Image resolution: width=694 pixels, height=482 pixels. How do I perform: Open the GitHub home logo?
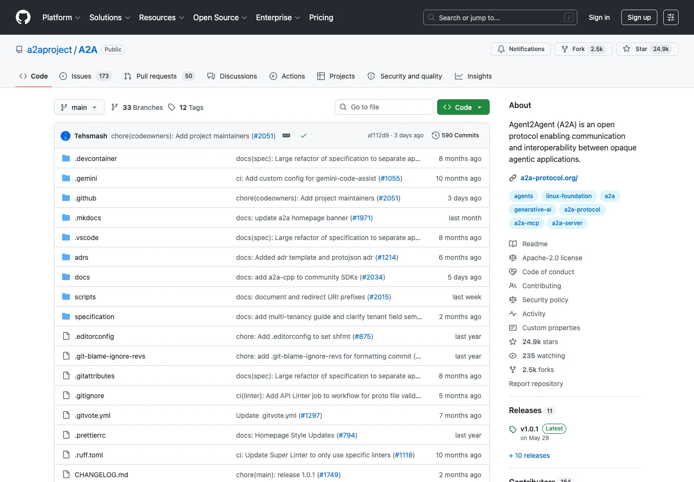(x=23, y=17)
